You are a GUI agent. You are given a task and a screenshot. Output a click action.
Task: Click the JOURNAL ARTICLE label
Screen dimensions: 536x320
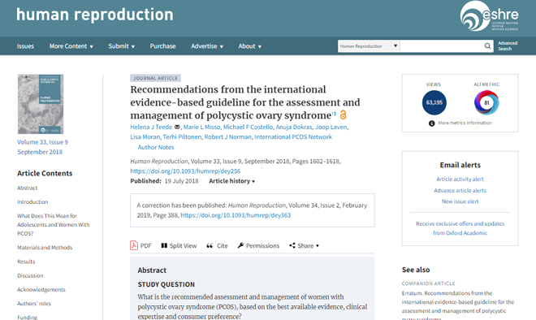156,78
